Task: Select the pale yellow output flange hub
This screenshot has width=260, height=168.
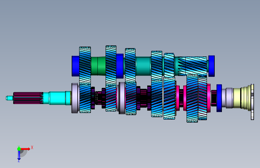Action: 241,98
